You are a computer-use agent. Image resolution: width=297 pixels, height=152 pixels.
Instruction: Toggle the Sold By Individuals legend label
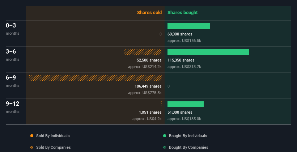pos(53,136)
